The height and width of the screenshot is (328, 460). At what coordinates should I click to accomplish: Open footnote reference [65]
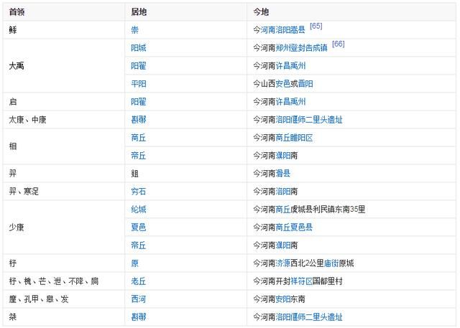[316, 26]
